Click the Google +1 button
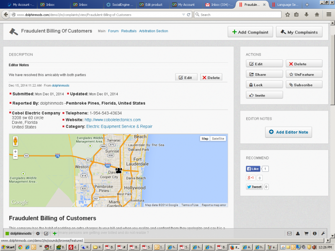The image size is (335, 251). pos(250,177)
